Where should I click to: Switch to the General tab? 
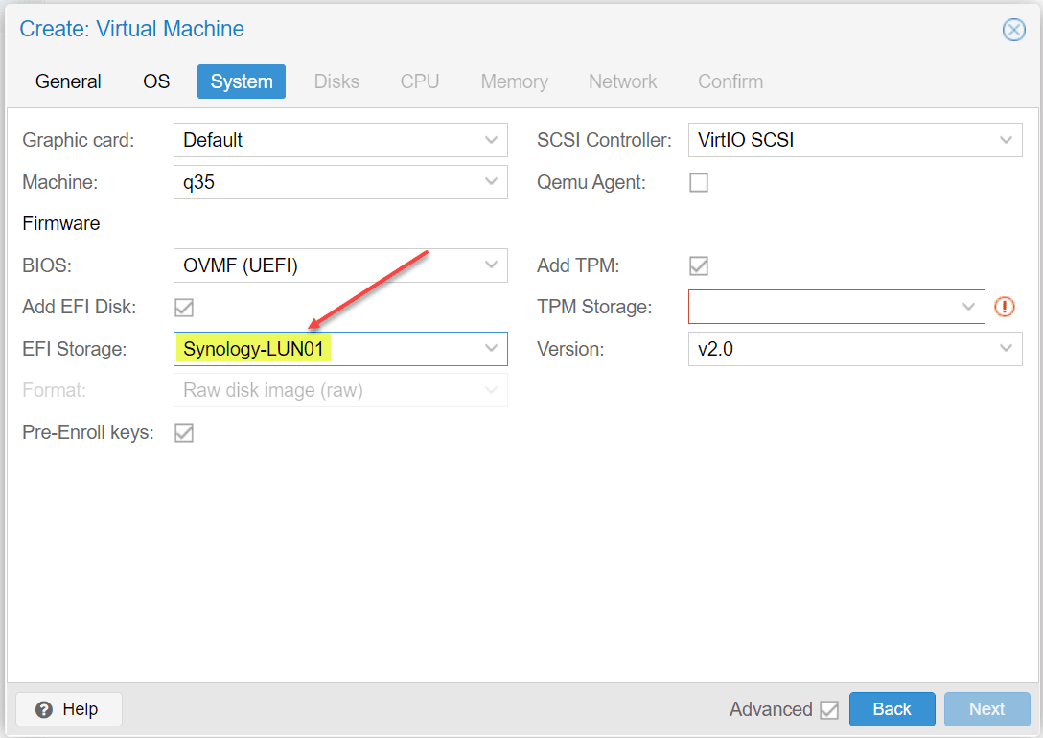(68, 81)
